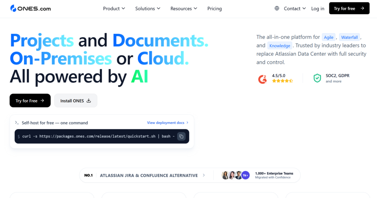
Task: Click the Knowledge tag
Action: coord(280,46)
